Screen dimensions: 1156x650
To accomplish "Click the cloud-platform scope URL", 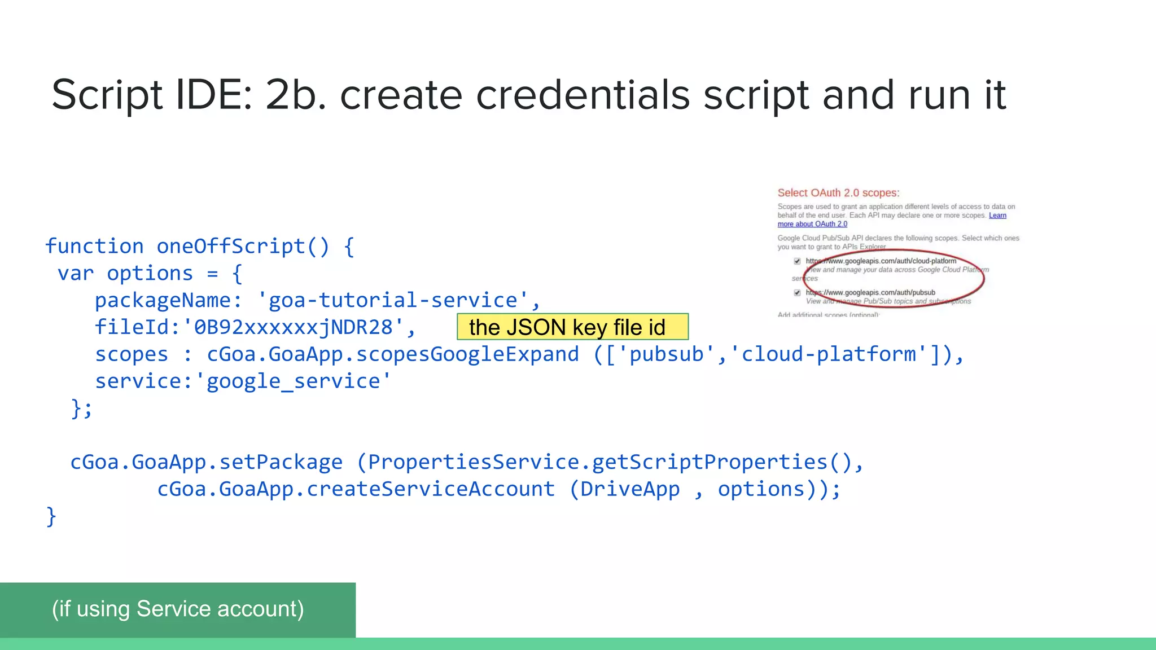I will click(881, 261).
